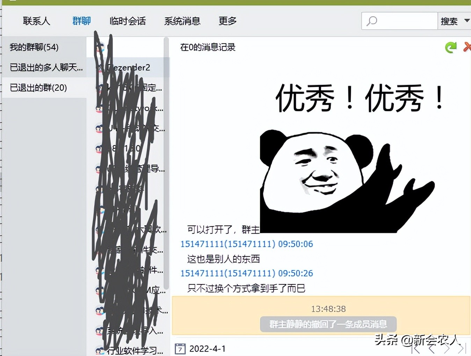The width and height of the screenshot is (471, 356).
Task: Go to previous page of message records
Action: click(x=432, y=348)
